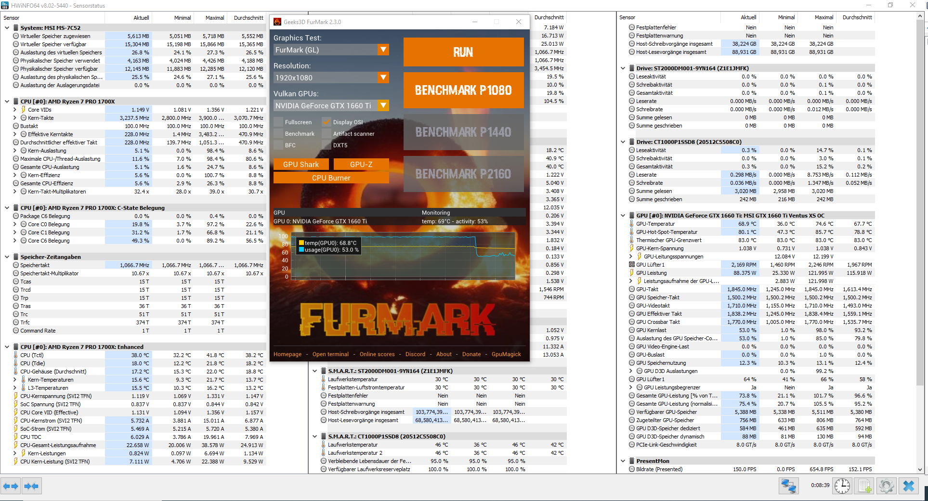Click the thermometer icon beside CPU (Tctl)

pos(16,355)
